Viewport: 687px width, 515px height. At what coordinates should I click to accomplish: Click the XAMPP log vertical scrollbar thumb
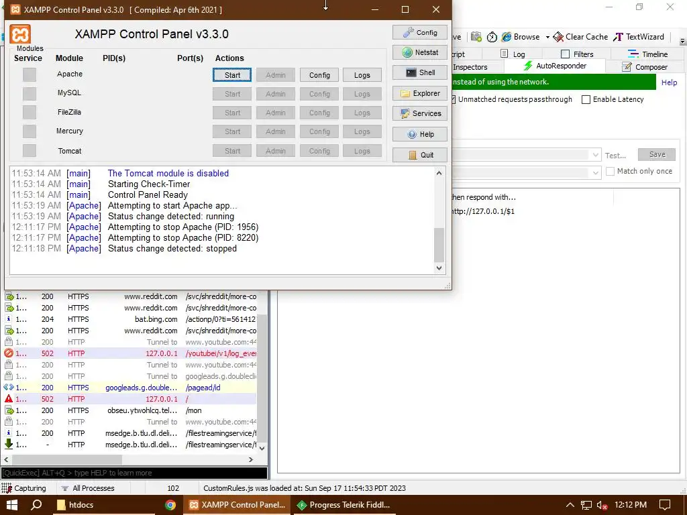pyautogui.click(x=439, y=245)
